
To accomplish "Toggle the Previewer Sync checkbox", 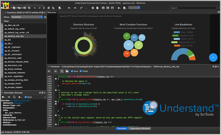I will 72,71.
